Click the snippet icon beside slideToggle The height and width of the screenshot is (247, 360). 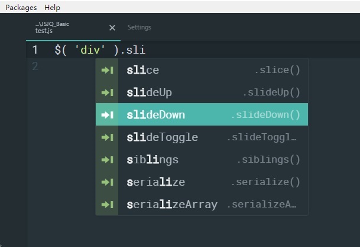click(x=107, y=137)
